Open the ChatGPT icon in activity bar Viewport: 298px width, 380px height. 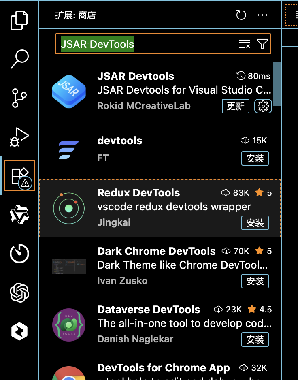19,292
